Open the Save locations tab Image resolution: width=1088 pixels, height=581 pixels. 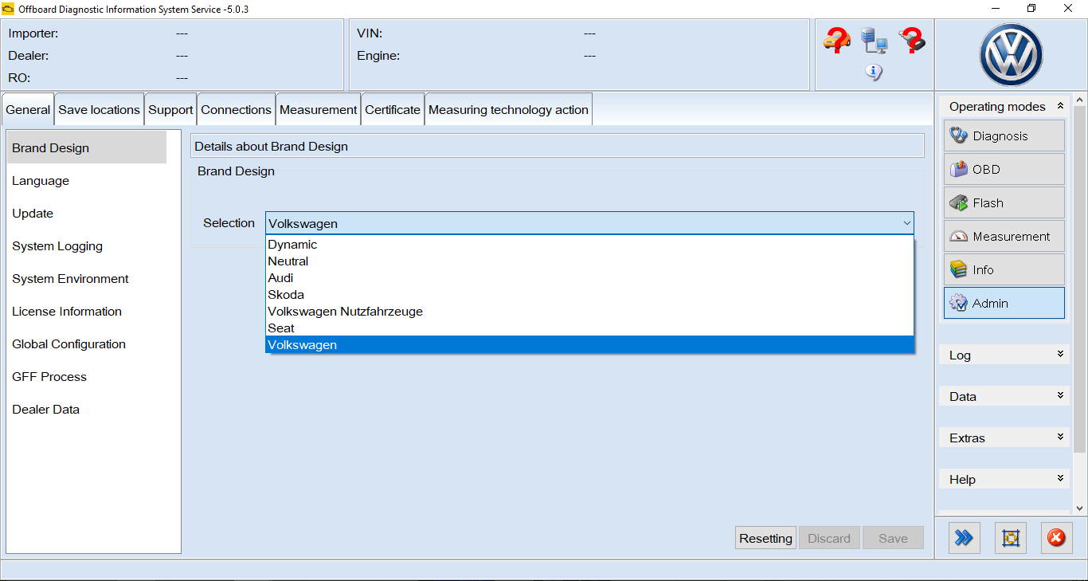pyautogui.click(x=100, y=110)
